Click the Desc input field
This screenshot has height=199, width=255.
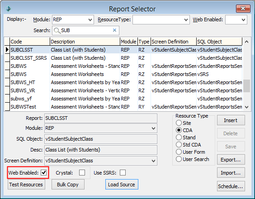(101, 150)
